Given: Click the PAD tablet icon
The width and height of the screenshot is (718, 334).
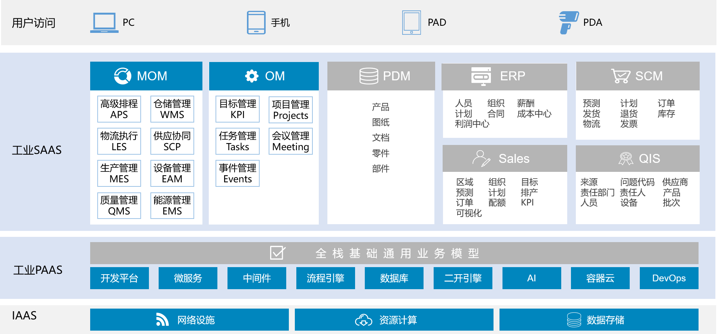Looking at the screenshot, I should point(411,23).
